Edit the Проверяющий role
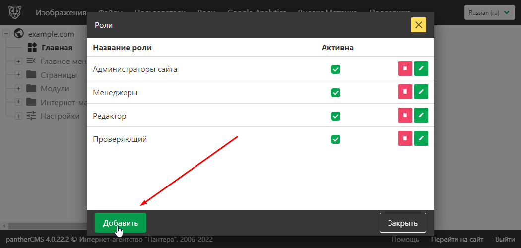This screenshot has width=521, height=248. coord(421,138)
